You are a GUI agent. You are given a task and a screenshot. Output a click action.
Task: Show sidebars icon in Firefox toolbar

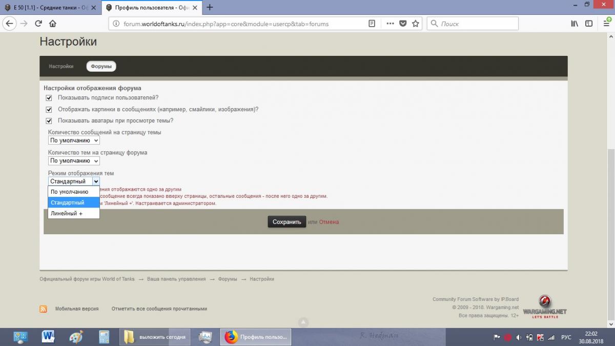[x=589, y=24]
